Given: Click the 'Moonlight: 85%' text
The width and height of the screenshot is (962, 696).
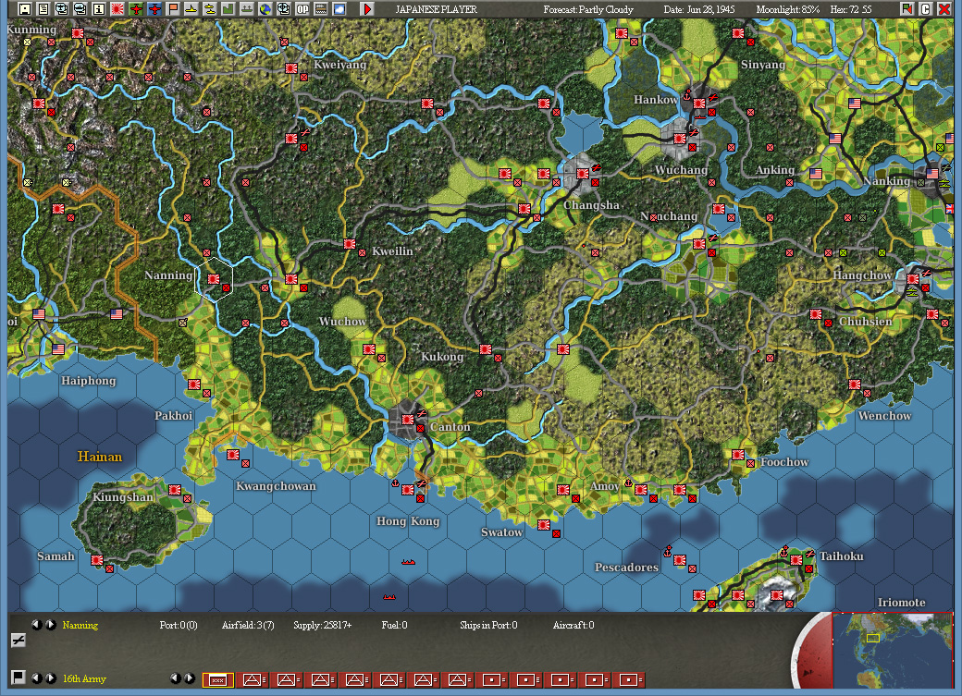Looking at the screenshot, I should pyautogui.click(x=788, y=9).
